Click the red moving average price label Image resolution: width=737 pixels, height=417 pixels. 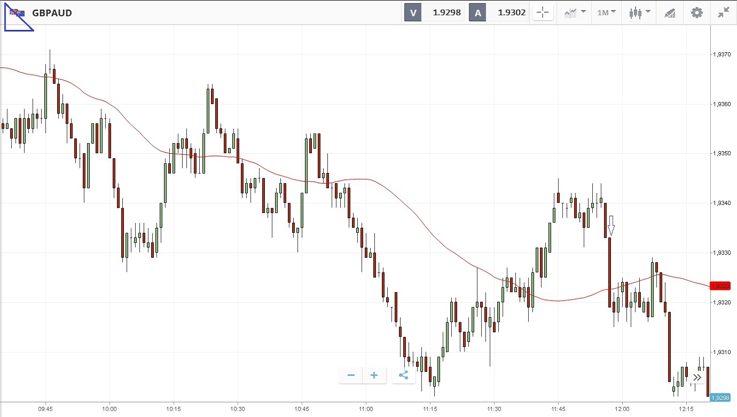719,286
